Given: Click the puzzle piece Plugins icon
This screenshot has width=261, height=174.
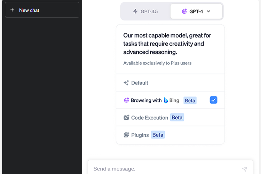Looking at the screenshot, I should (126, 135).
